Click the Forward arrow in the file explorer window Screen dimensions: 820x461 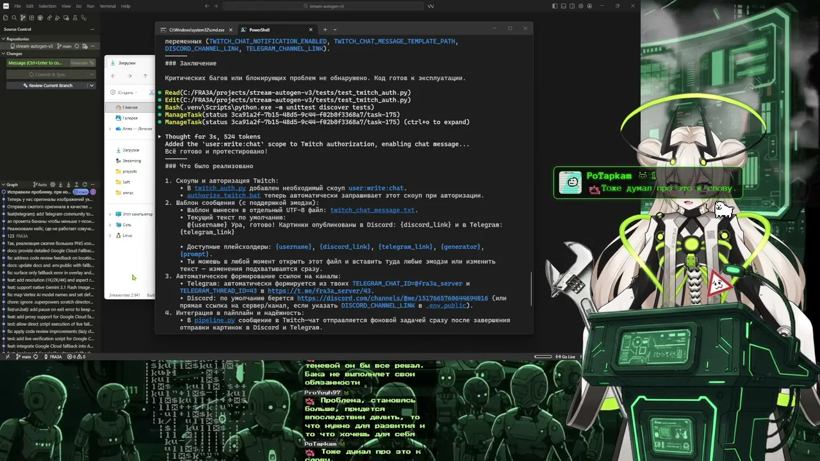(129, 76)
